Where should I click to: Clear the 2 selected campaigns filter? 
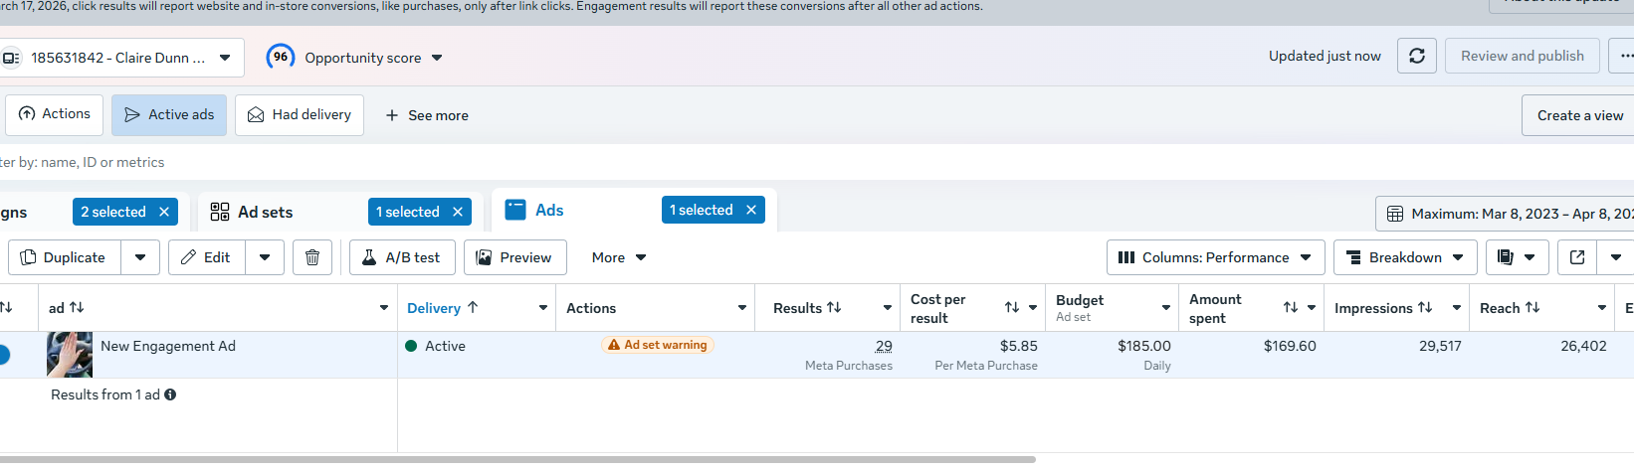164,212
